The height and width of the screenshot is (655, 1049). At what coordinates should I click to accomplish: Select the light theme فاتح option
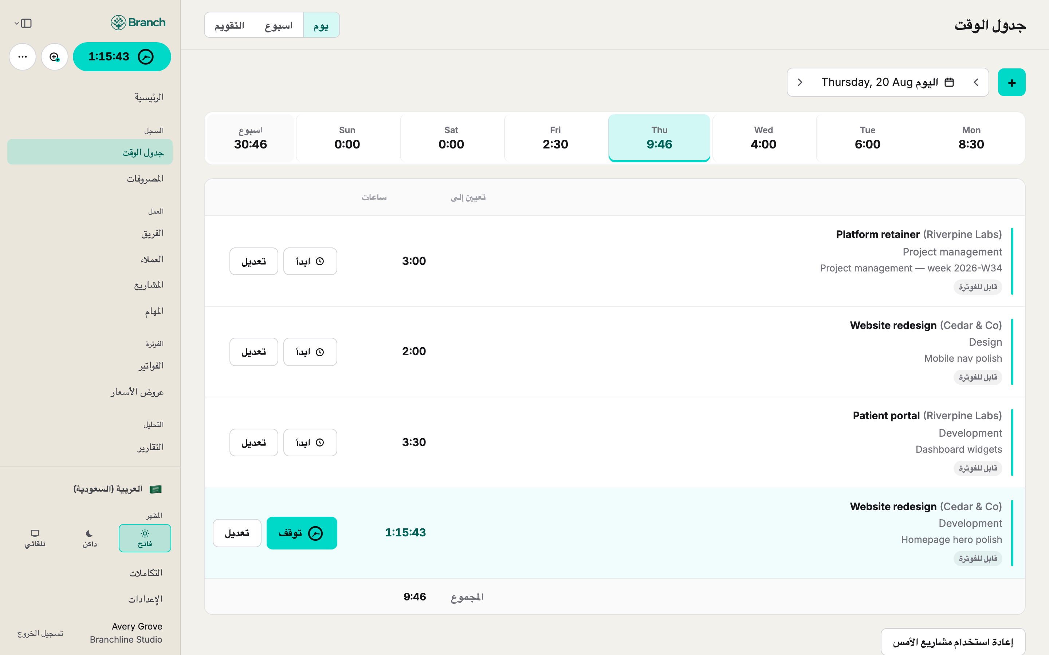click(x=145, y=538)
